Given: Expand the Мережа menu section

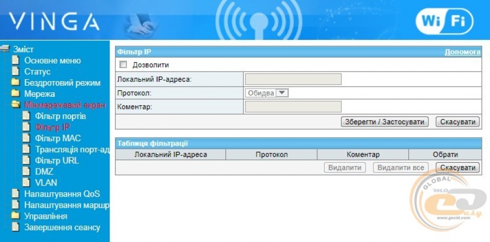Looking at the screenshot, I should click(39, 94).
